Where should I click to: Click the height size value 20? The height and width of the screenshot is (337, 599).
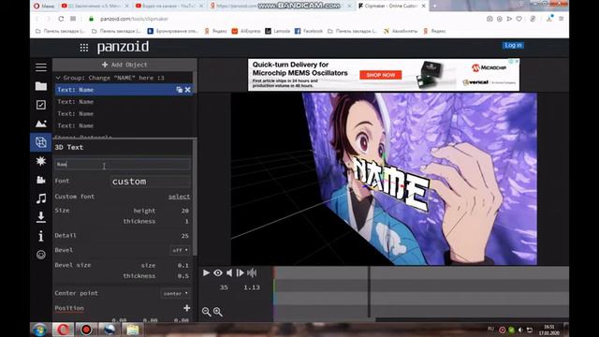click(x=185, y=211)
